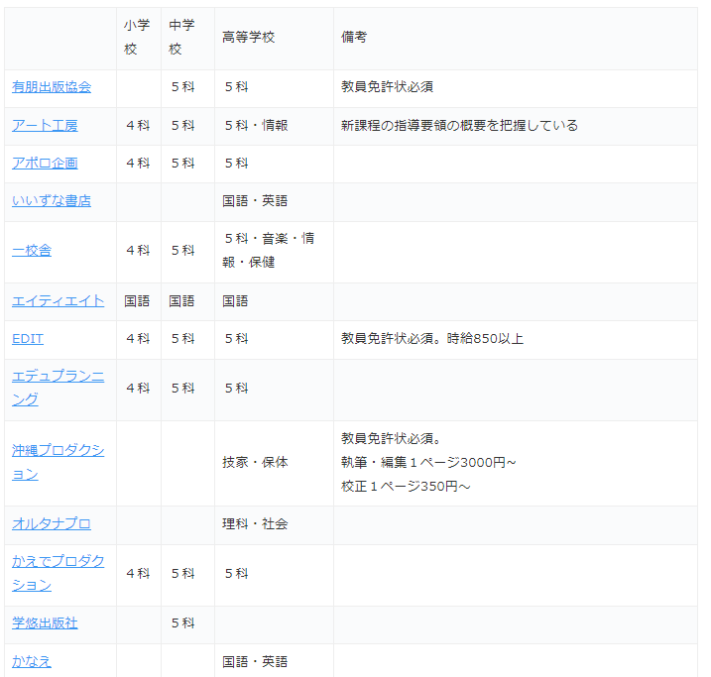Visit the 学悠出版社 link
The image size is (711, 677).
(45, 623)
